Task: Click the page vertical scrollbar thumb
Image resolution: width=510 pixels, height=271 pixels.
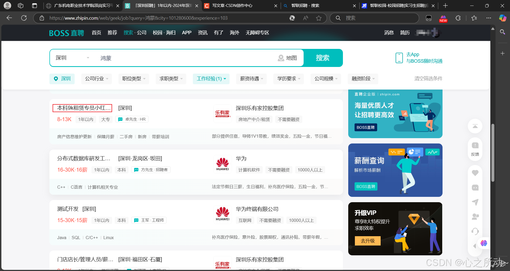Action: tap(493, 153)
